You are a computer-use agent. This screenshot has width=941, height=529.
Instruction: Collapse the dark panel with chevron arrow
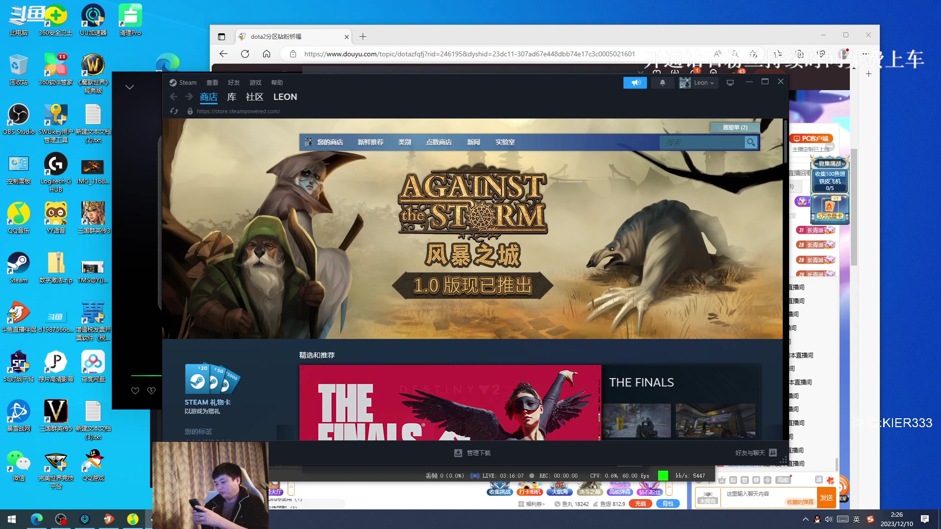coord(129,87)
